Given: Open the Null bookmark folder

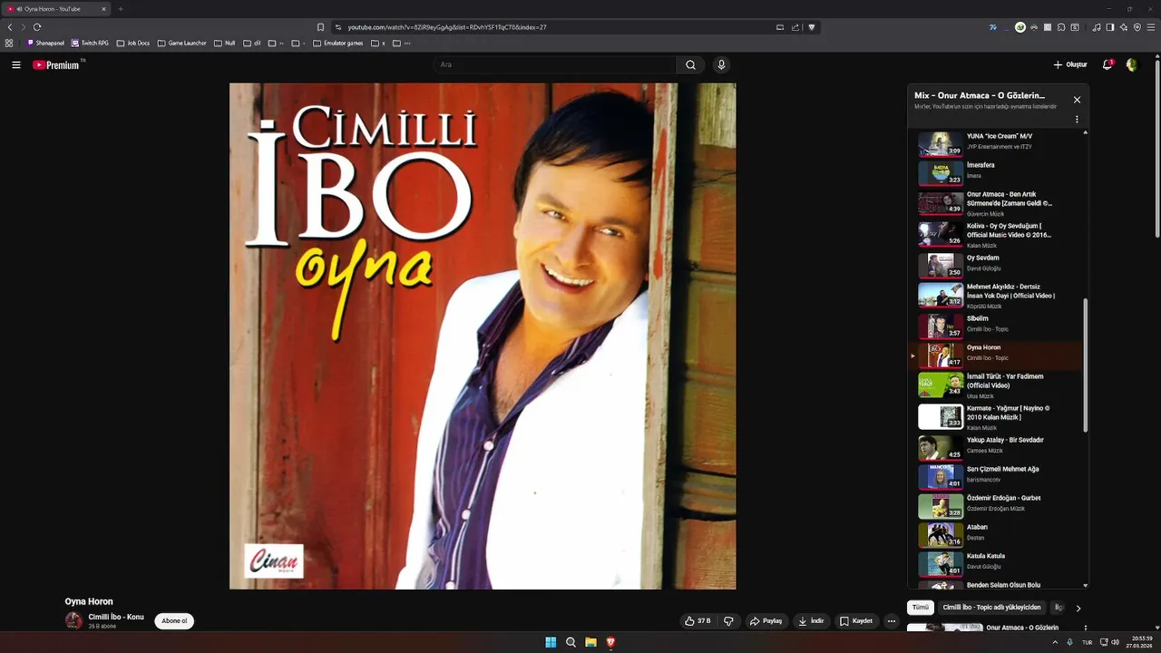Looking at the screenshot, I should click(x=224, y=43).
